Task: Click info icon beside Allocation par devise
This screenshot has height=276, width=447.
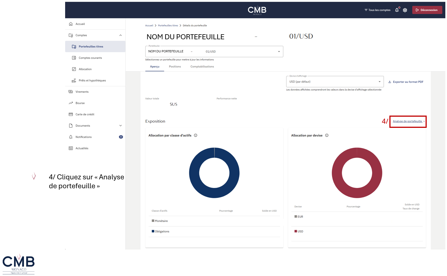Action: 327,135
